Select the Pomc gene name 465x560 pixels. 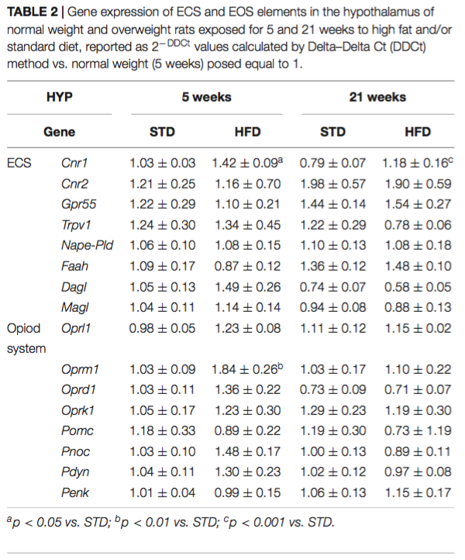click(x=77, y=430)
